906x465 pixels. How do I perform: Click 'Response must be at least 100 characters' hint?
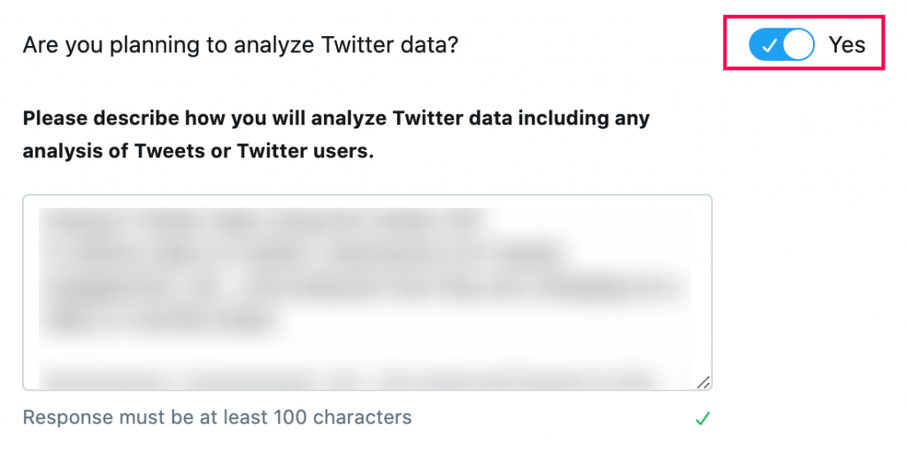(x=218, y=417)
